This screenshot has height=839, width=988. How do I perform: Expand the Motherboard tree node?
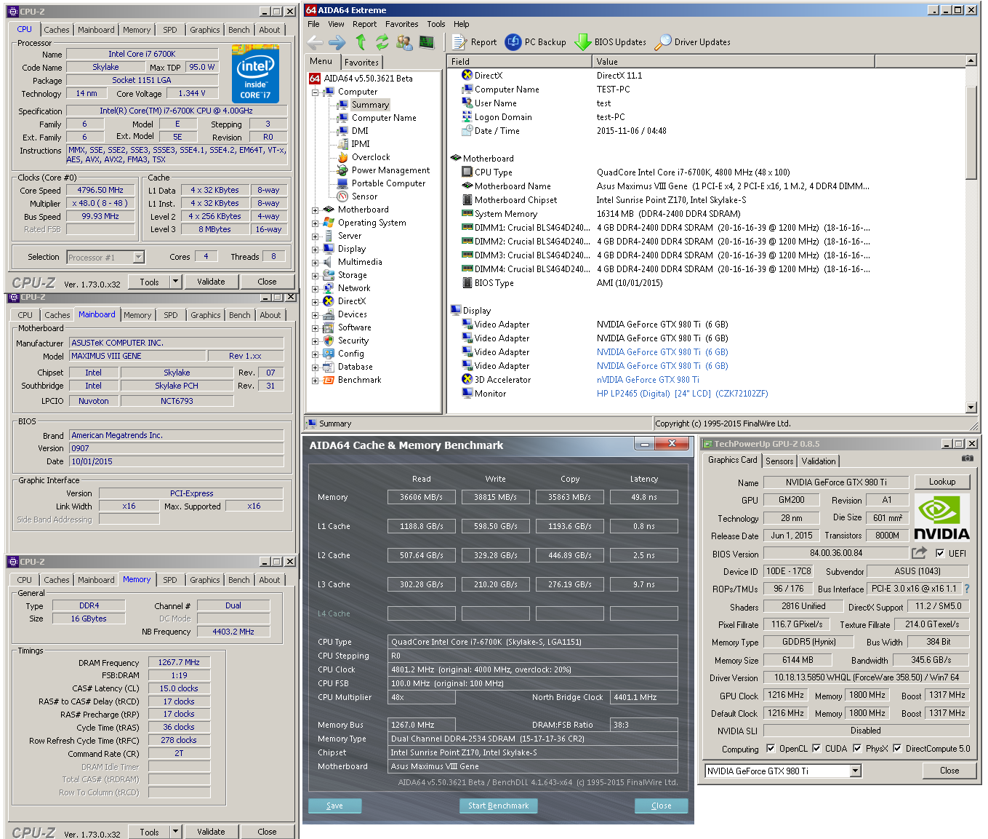315,210
